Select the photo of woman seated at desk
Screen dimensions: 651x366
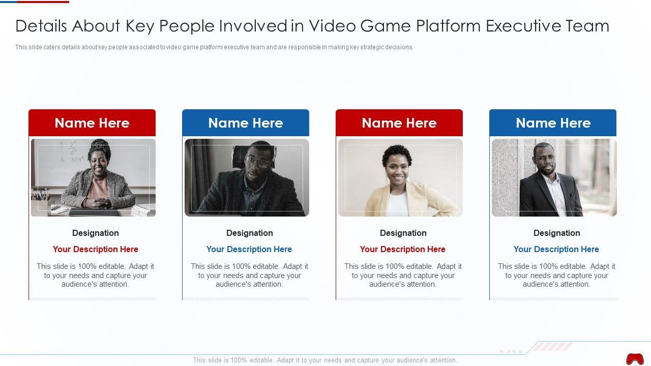coord(93,177)
